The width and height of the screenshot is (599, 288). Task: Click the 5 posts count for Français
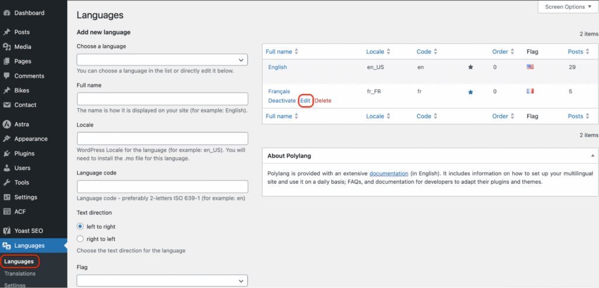coord(570,91)
